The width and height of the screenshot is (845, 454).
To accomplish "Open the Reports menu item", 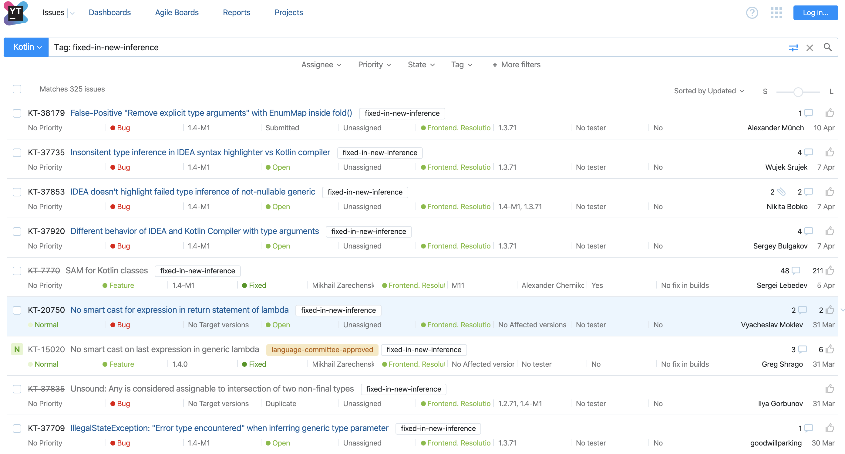I will [x=236, y=12].
